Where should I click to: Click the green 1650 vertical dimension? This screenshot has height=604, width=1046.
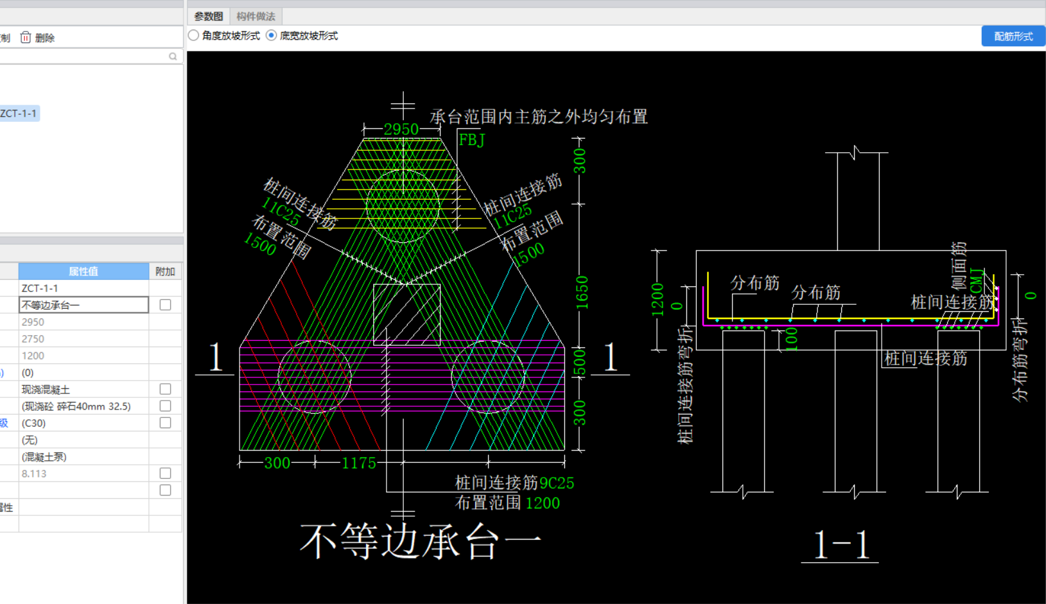pos(581,293)
